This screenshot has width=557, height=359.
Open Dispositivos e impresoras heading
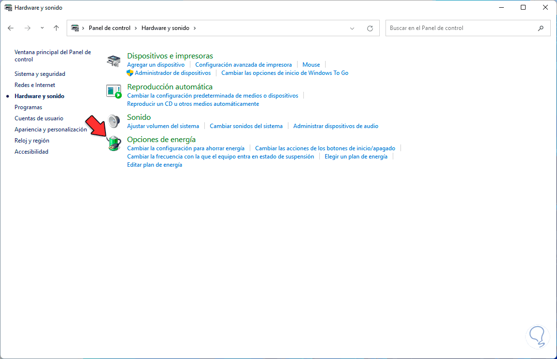[x=170, y=56]
